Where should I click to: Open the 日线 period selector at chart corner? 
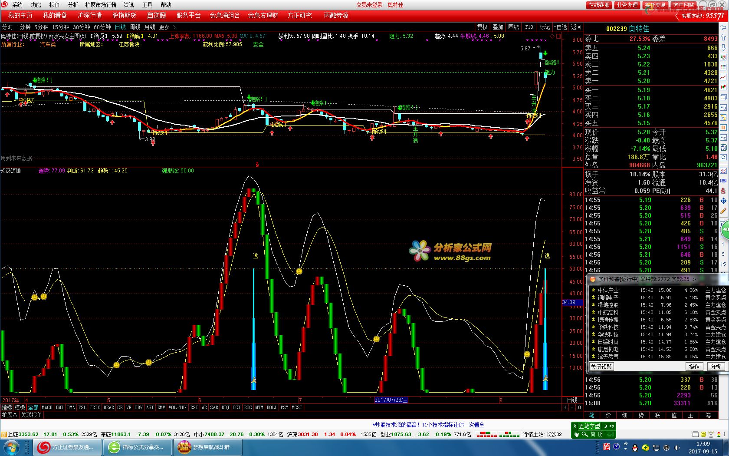(x=572, y=400)
